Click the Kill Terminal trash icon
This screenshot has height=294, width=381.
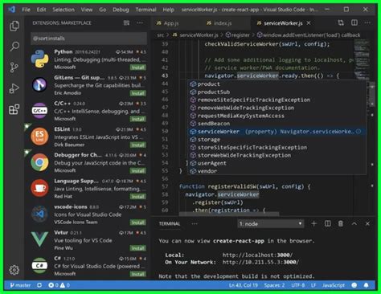click(x=341, y=223)
